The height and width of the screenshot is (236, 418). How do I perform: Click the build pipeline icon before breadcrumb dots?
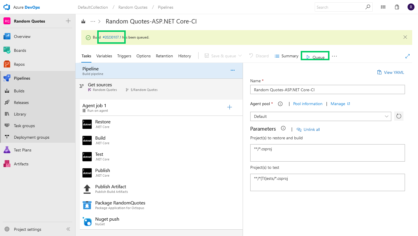coord(84,21)
